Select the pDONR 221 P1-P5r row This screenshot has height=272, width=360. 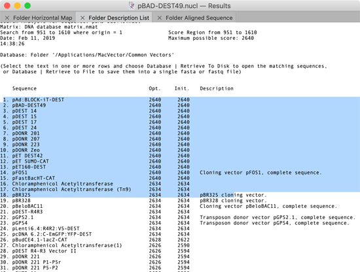pyautogui.click(x=180, y=262)
